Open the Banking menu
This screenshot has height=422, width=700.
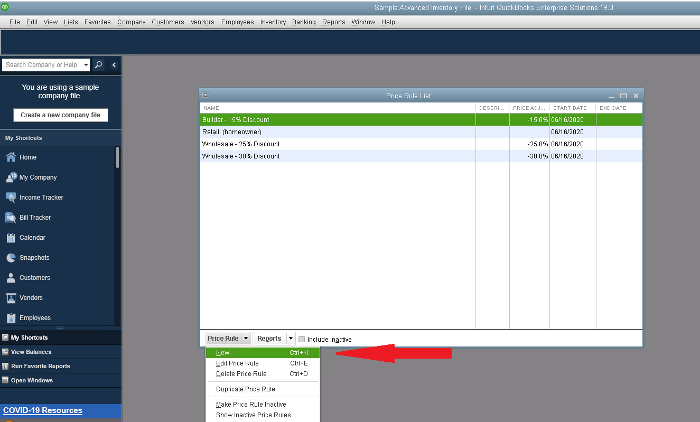point(304,22)
